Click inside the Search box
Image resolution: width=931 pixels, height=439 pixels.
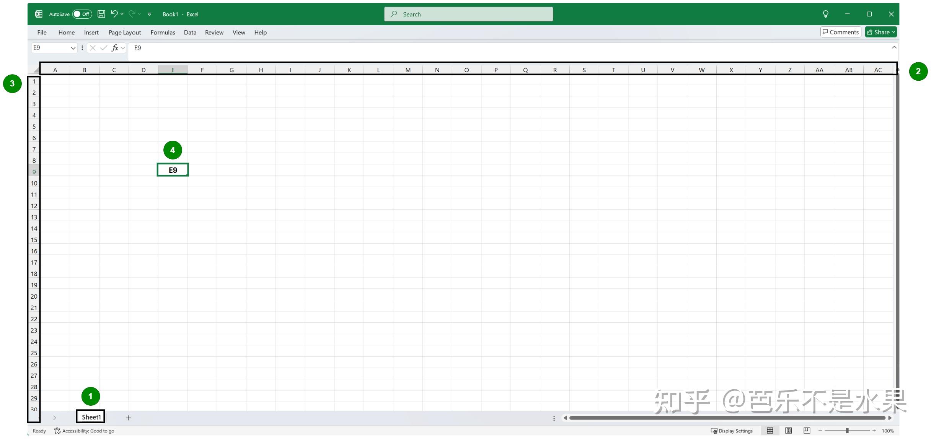[468, 14]
